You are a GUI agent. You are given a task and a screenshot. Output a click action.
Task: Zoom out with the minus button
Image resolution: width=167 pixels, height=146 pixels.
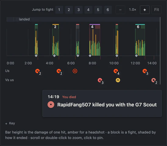coord(120,10)
